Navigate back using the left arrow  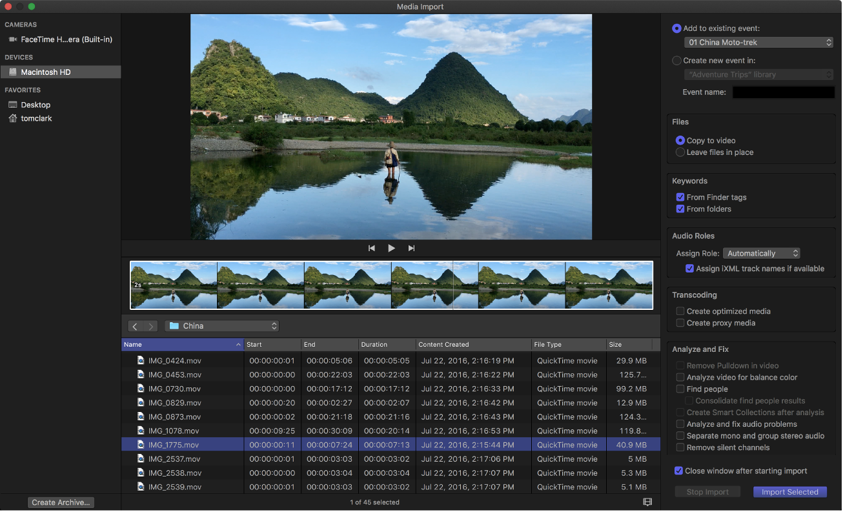coord(135,326)
